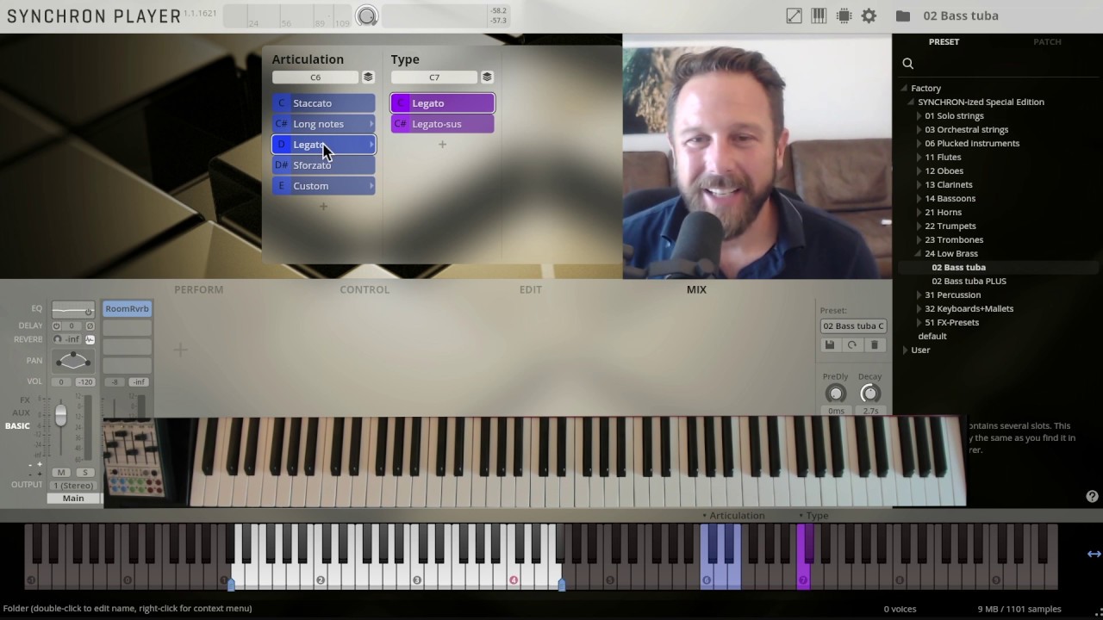1103x620 pixels.
Task: Select the Main channel label
Action: tap(73, 499)
